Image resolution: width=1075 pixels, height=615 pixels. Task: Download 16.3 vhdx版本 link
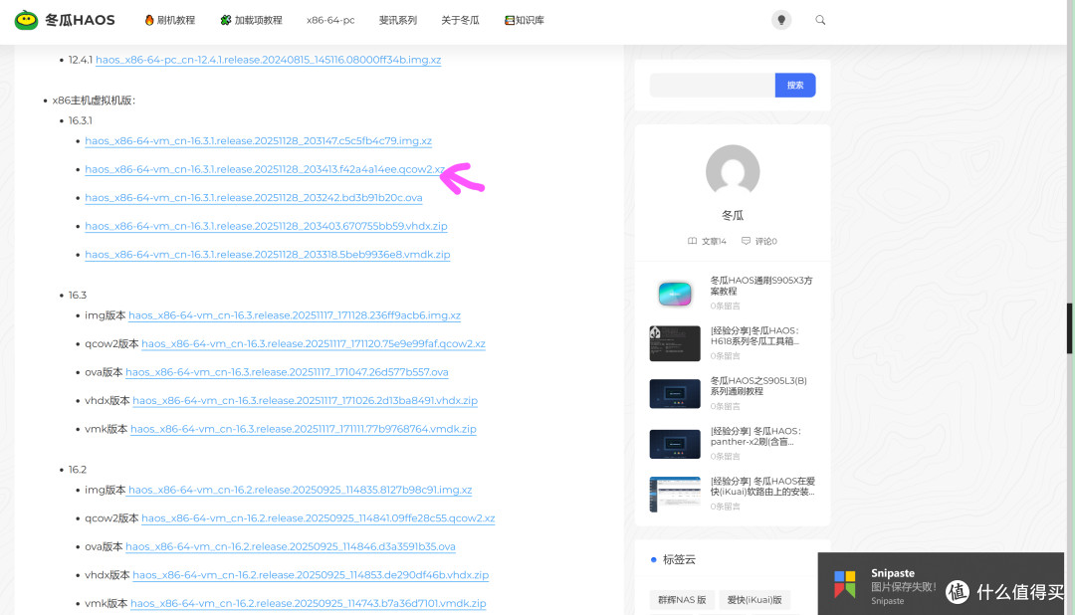tap(306, 400)
